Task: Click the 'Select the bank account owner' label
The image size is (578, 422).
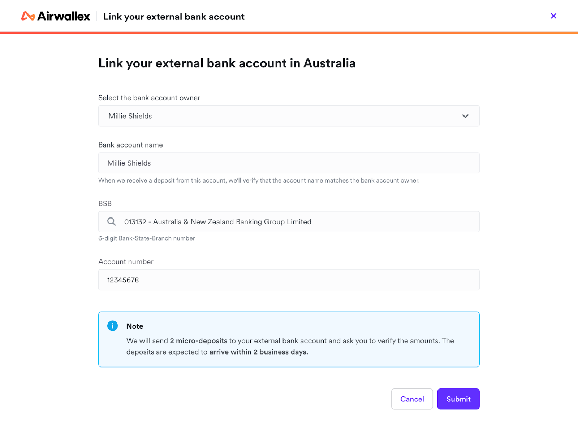Action: coord(149,98)
